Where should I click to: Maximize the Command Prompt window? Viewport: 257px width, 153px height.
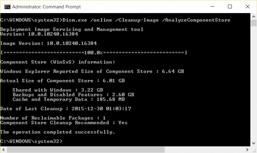pos(230,7)
